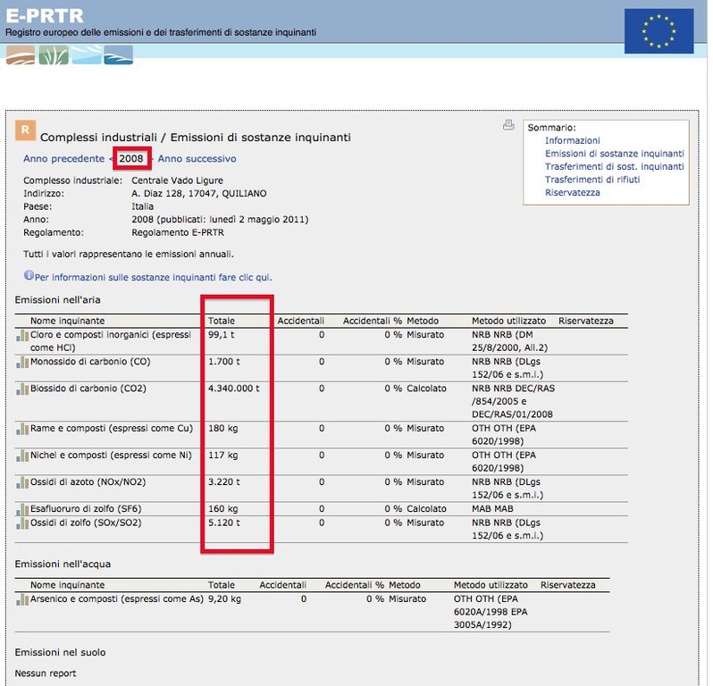
Task: Open chart icon for Ossidi di zolfo
Action: pos(21,523)
